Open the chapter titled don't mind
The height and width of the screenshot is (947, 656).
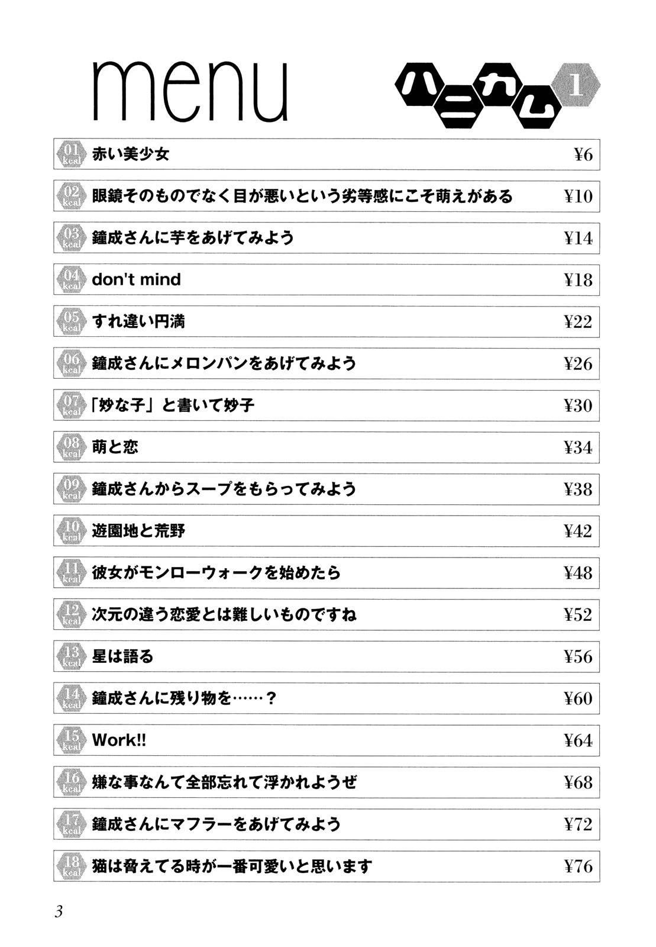pos(137,279)
